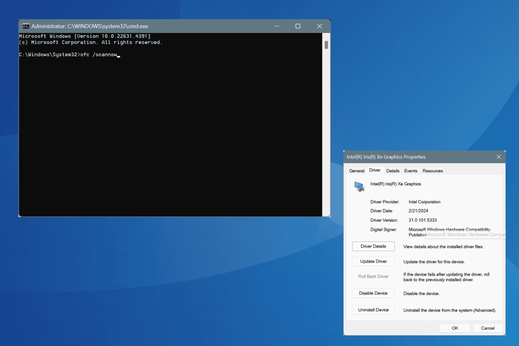The height and width of the screenshot is (346, 519).
Task: Click the driver date 2/21/2024
Action: 418,211
